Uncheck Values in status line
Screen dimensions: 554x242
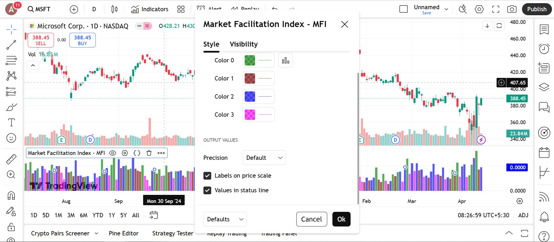[207, 190]
